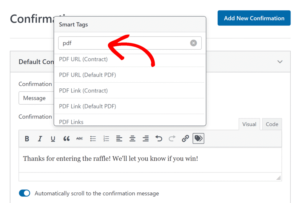Choose PDF Link (Contract) smart tag

click(x=83, y=90)
